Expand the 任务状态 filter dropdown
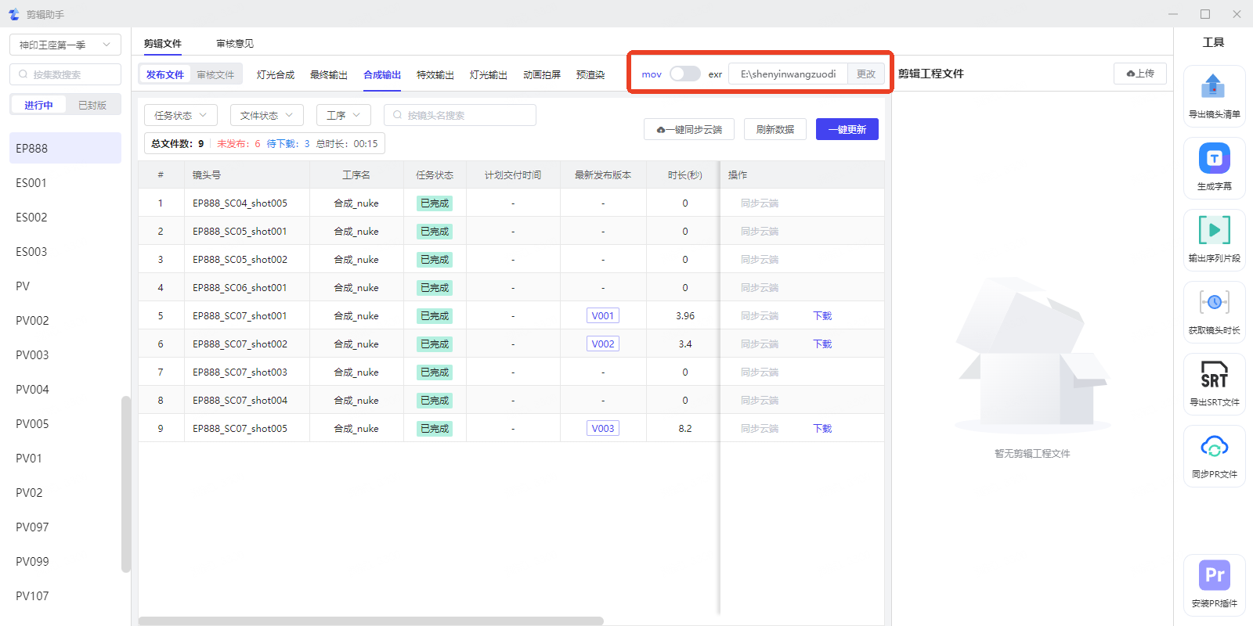The image size is (1253, 626). coord(180,115)
